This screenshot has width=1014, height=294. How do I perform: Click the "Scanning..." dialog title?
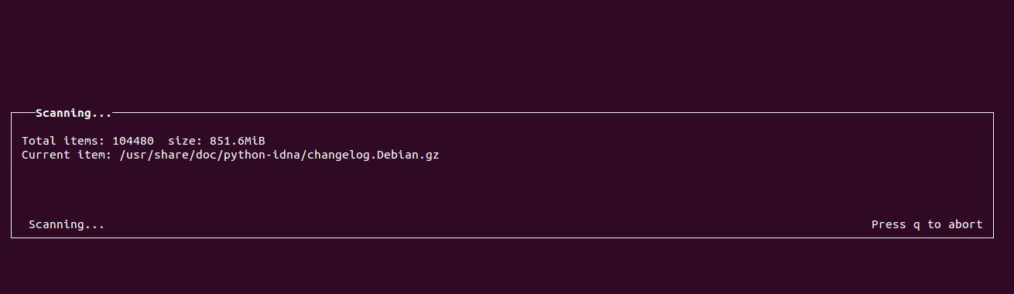[x=74, y=114]
